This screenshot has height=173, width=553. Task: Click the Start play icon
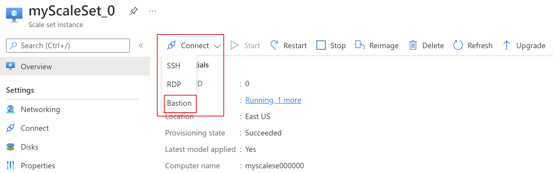(235, 45)
